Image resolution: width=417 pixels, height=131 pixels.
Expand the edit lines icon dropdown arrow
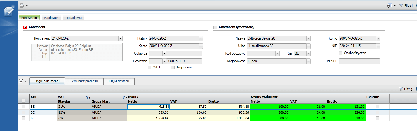pyautogui.click(x=26, y=81)
